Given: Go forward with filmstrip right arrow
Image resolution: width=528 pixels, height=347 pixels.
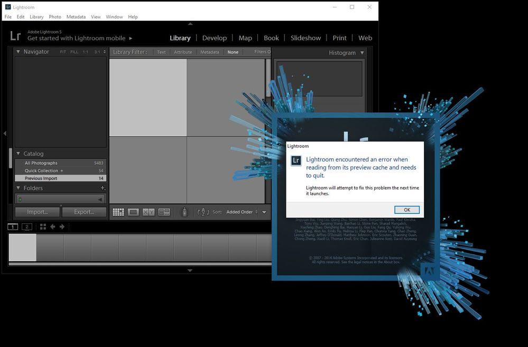Looking at the screenshot, I should 62,227.
